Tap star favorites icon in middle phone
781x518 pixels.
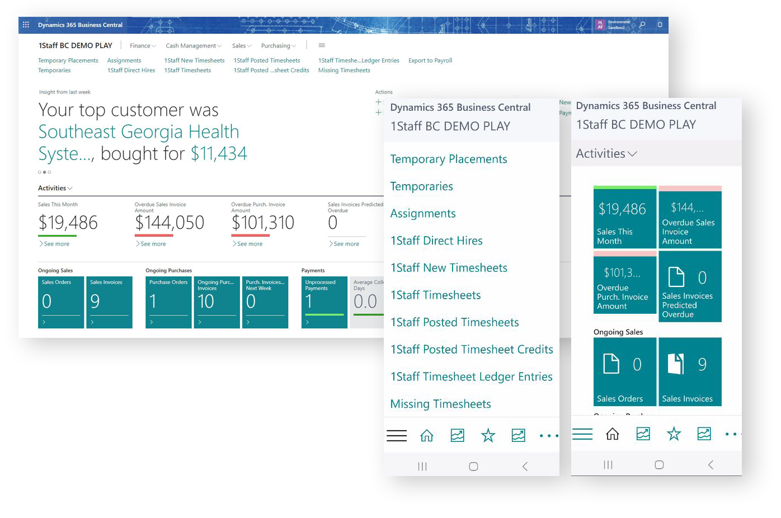488,436
